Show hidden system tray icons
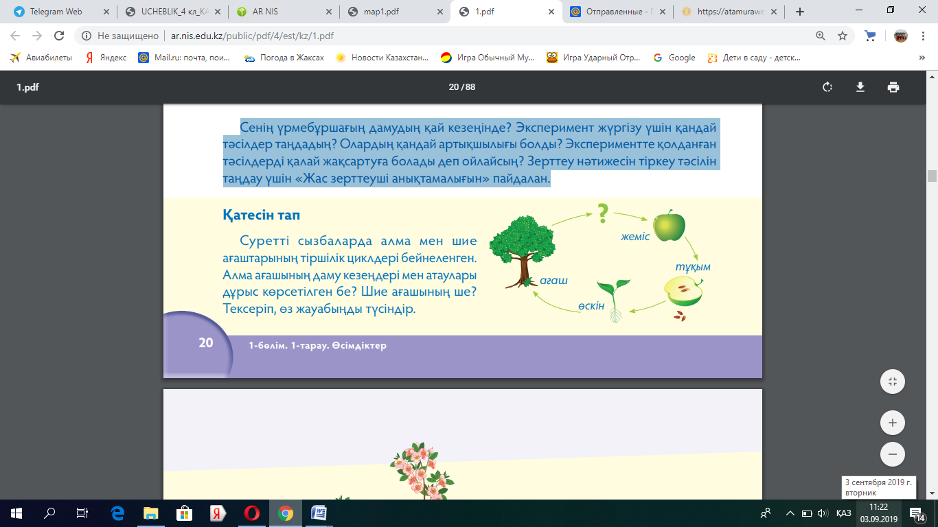This screenshot has width=938, height=527. 790,513
